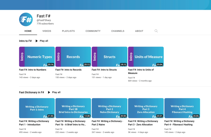Select the Channels tab
Image resolution: width=211 pixels, height=137 pixels.
pos(118,31)
